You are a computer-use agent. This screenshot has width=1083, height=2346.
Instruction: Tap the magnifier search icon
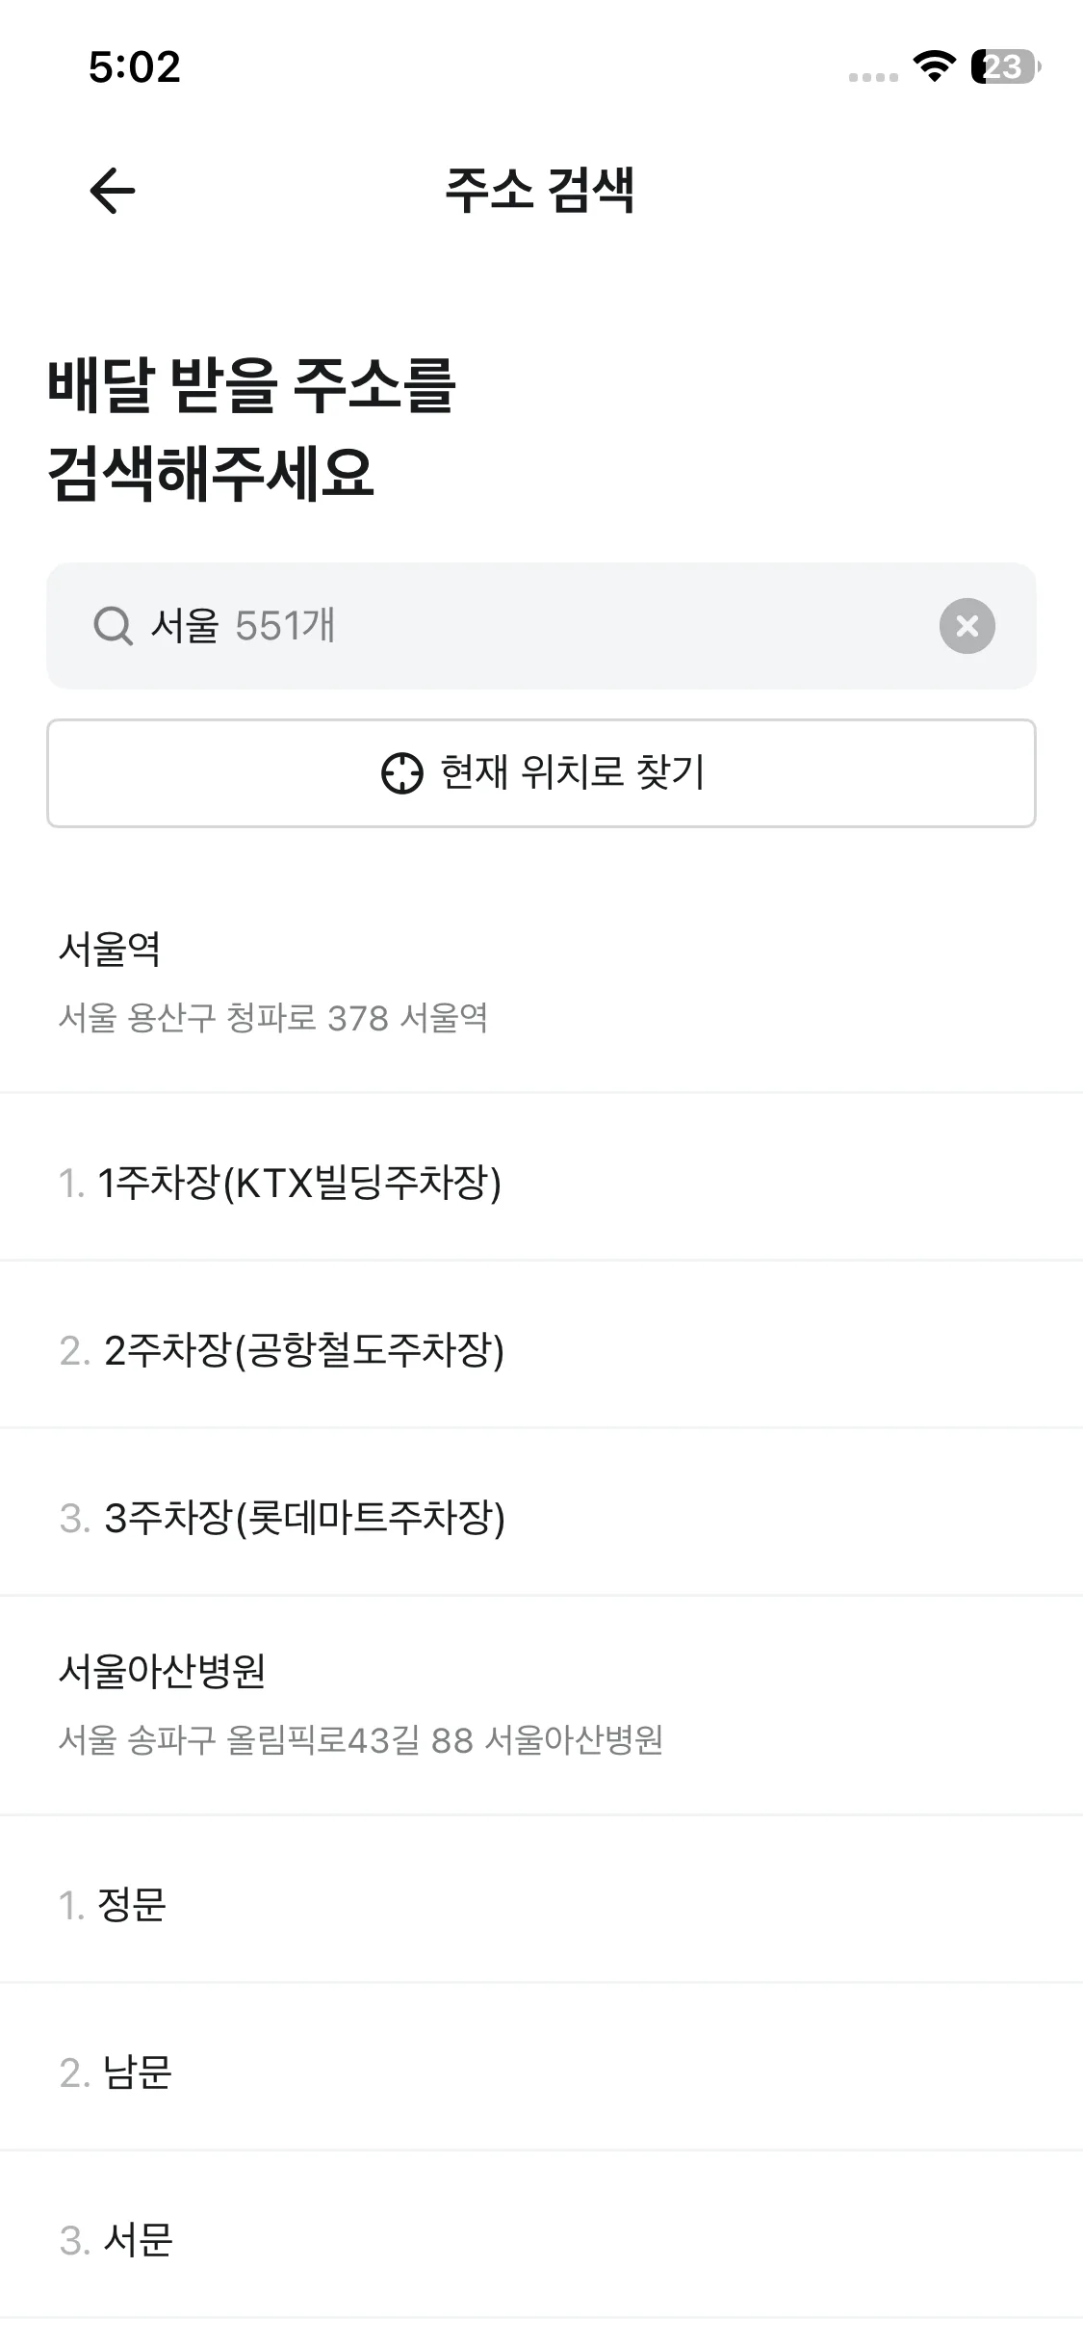coord(113,626)
